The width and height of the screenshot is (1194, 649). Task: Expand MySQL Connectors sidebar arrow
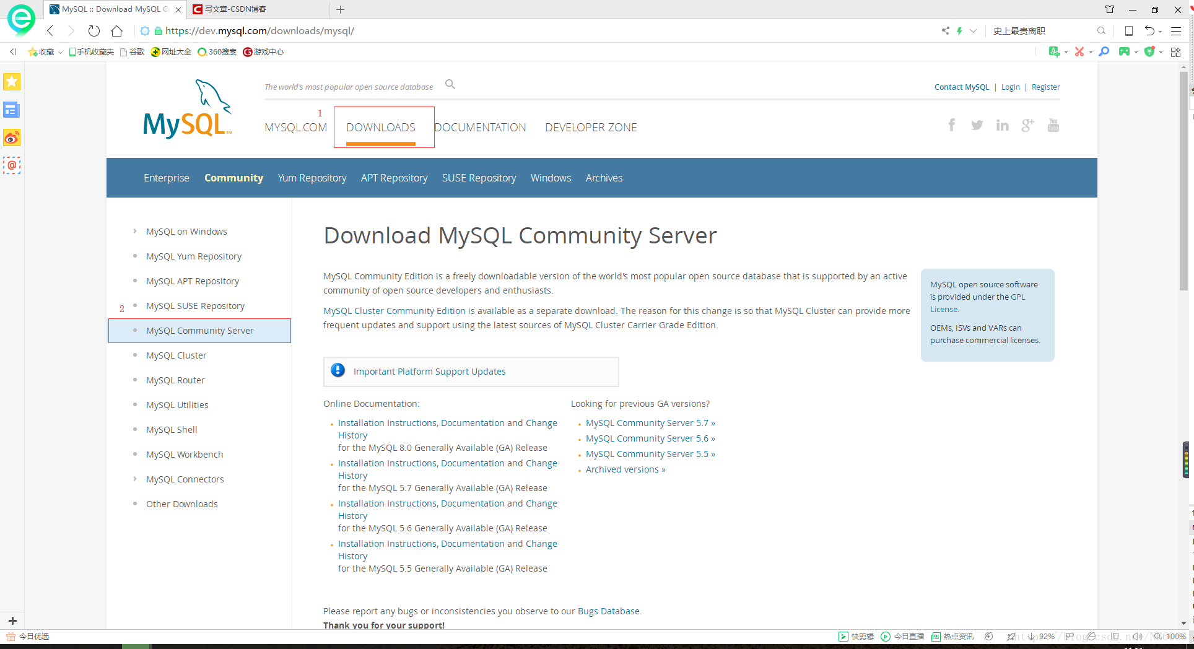click(135, 479)
